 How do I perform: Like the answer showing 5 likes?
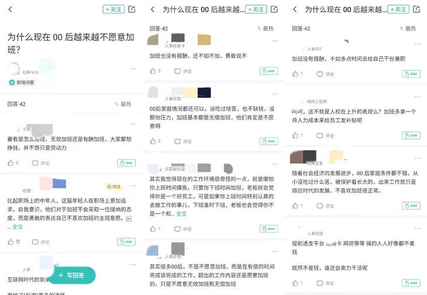11,163
